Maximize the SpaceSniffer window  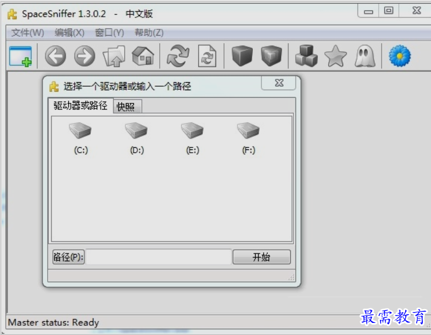coord(388,11)
